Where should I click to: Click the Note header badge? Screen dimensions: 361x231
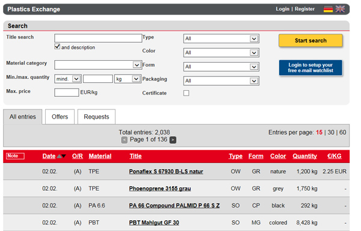click(15, 156)
